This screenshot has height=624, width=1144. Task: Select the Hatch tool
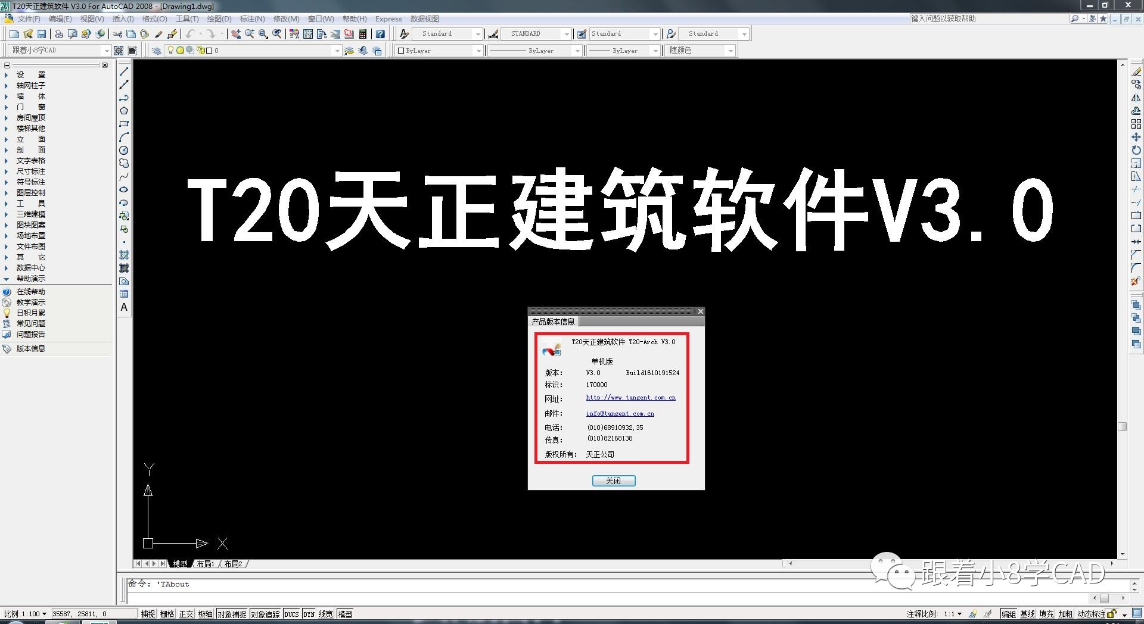[x=124, y=255]
